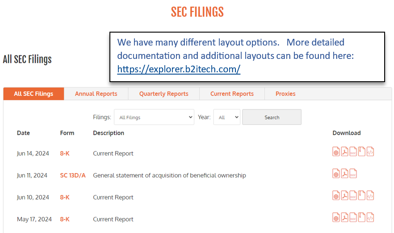Screen dimensions: 394x233
Task: Follow the explorer.b2itech.com link
Action: (179, 69)
